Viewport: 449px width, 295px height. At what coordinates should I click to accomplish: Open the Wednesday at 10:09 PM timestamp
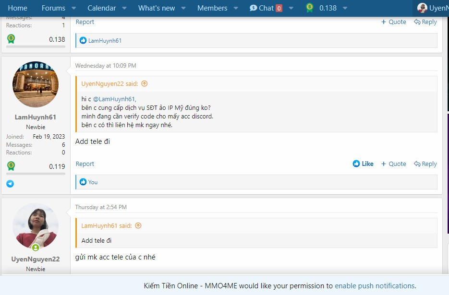point(106,66)
